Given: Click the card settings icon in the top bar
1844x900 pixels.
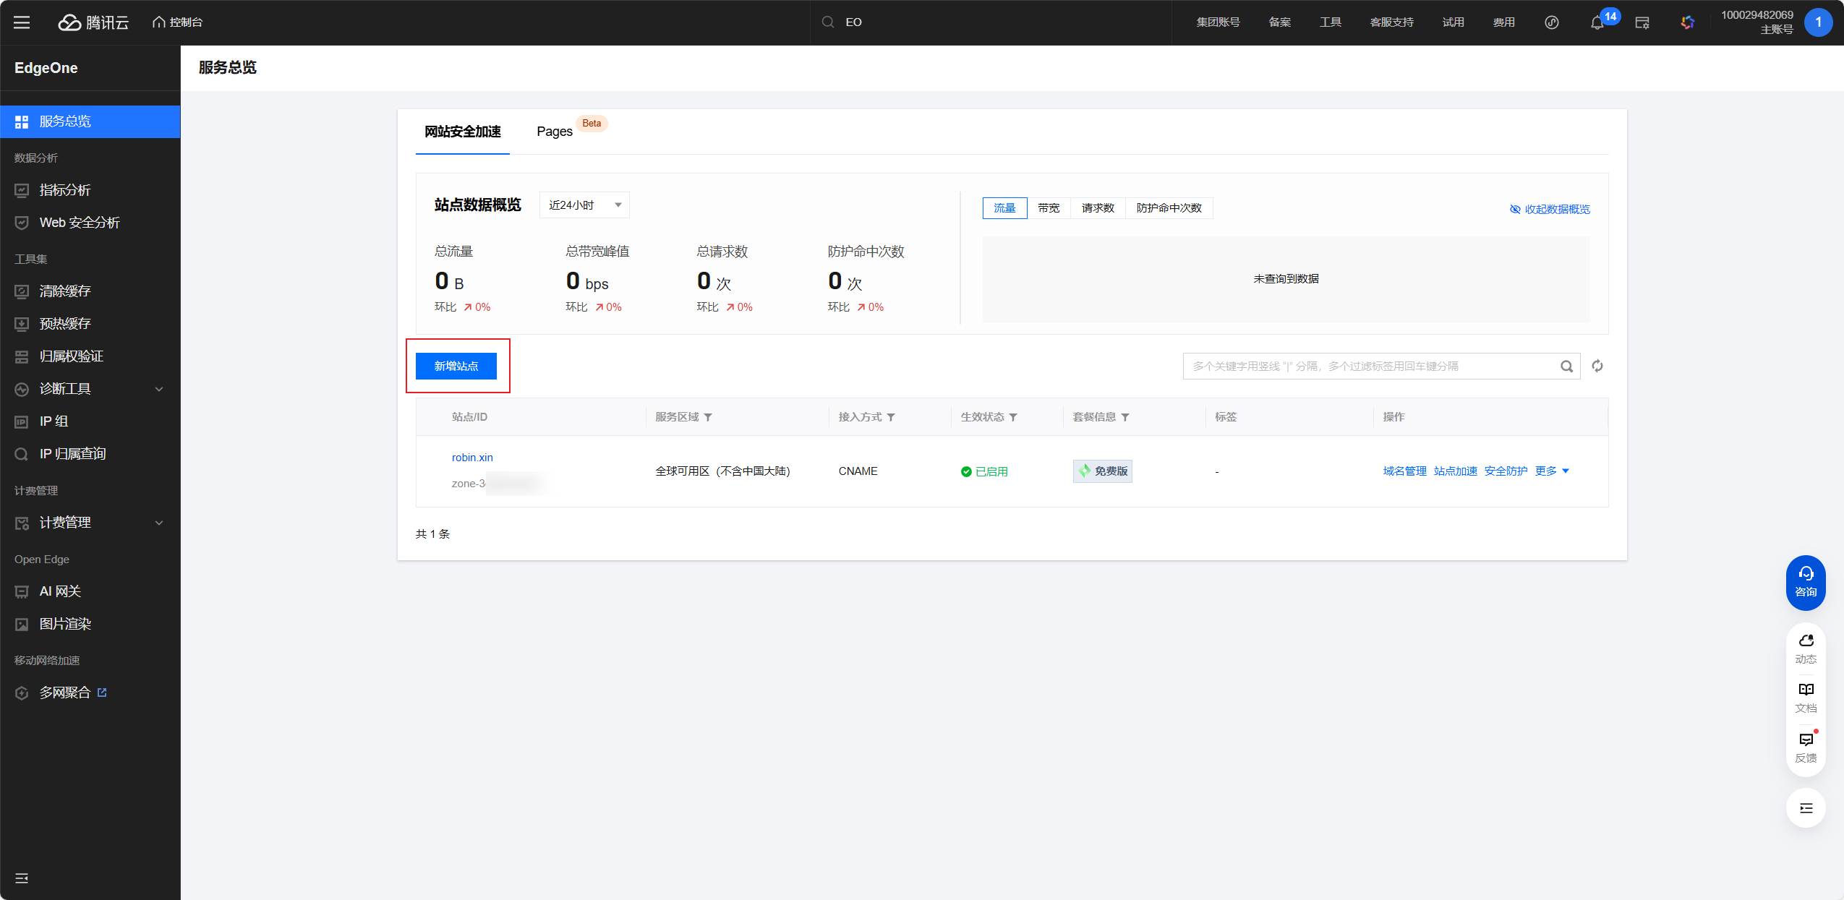Looking at the screenshot, I should click(1642, 22).
